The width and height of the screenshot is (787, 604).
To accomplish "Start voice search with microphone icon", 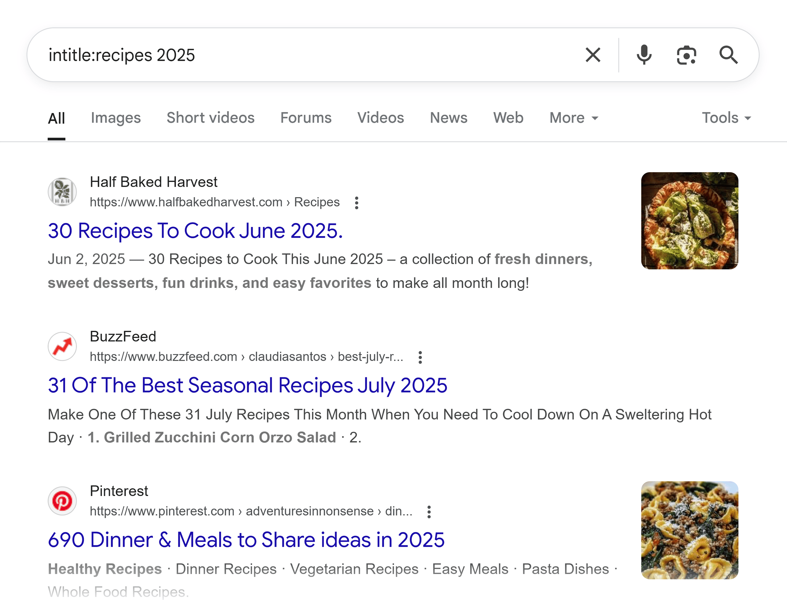I will coord(644,55).
